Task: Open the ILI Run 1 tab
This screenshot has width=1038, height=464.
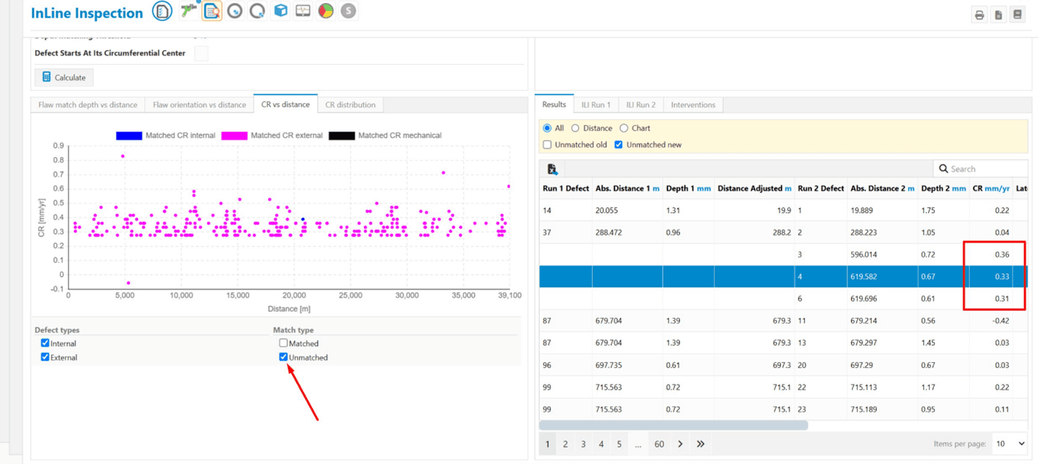Action: [596, 105]
